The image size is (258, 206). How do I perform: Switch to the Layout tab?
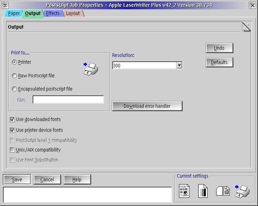point(73,13)
